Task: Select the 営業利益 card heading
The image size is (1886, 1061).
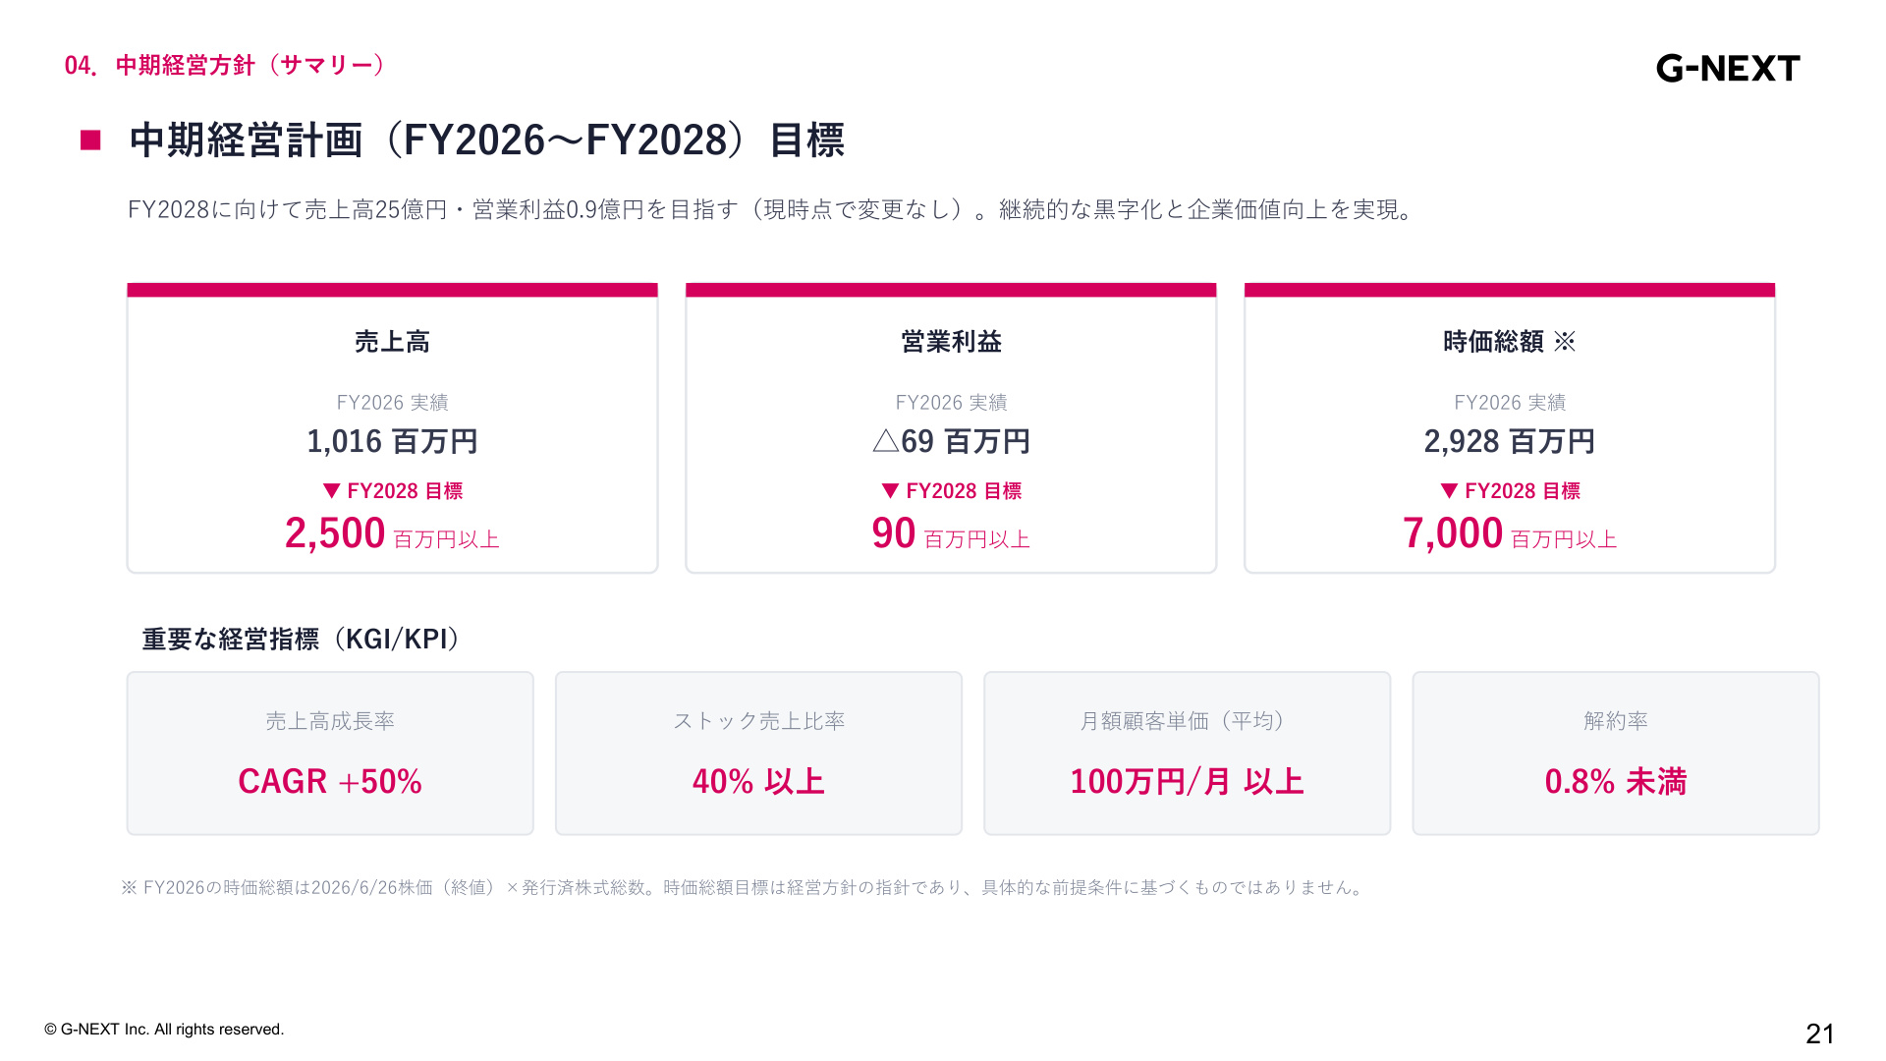Action: (x=951, y=342)
